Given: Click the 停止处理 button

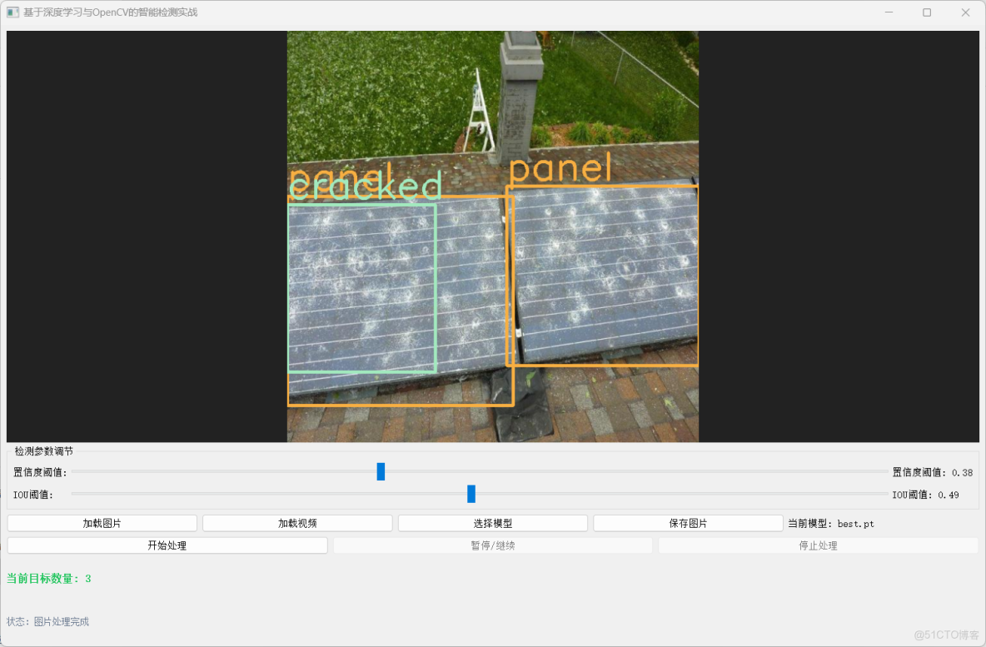Looking at the screenshot, I should pos(818,545).
